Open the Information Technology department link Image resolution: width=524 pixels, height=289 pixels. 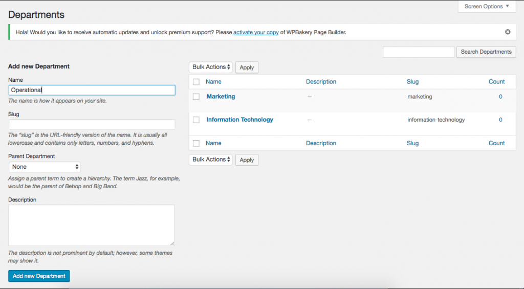239,120
